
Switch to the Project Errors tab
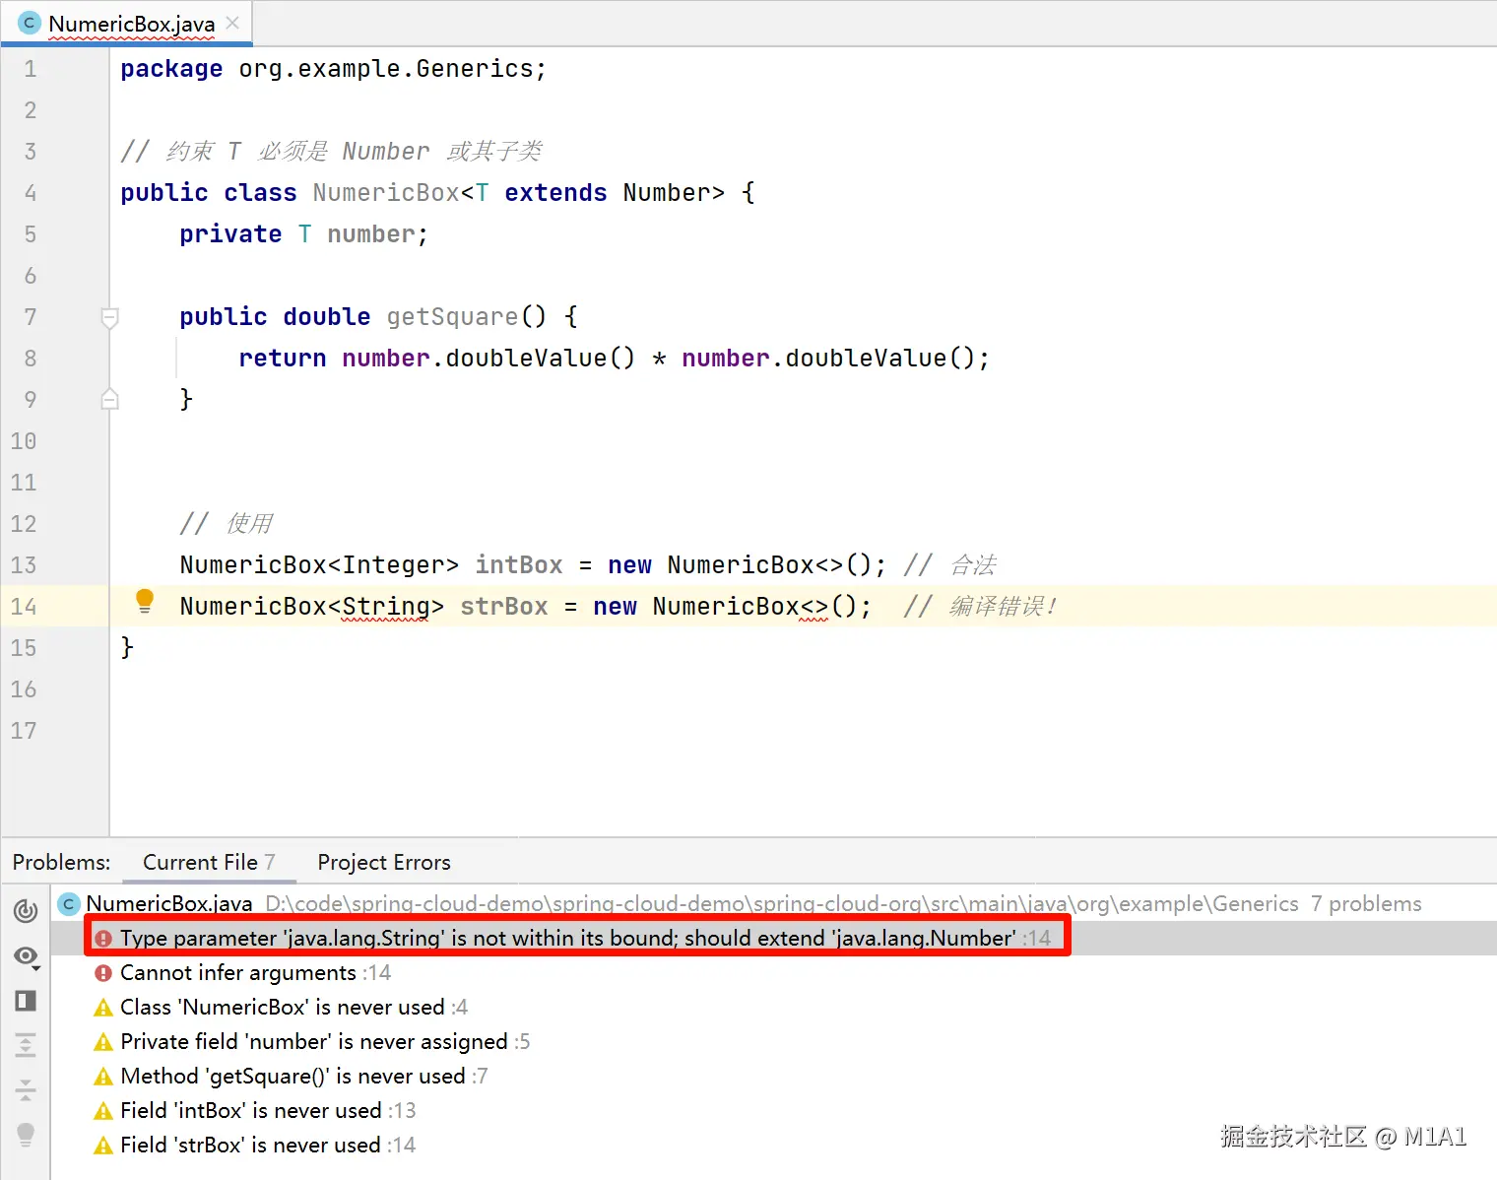coord(384,862)
